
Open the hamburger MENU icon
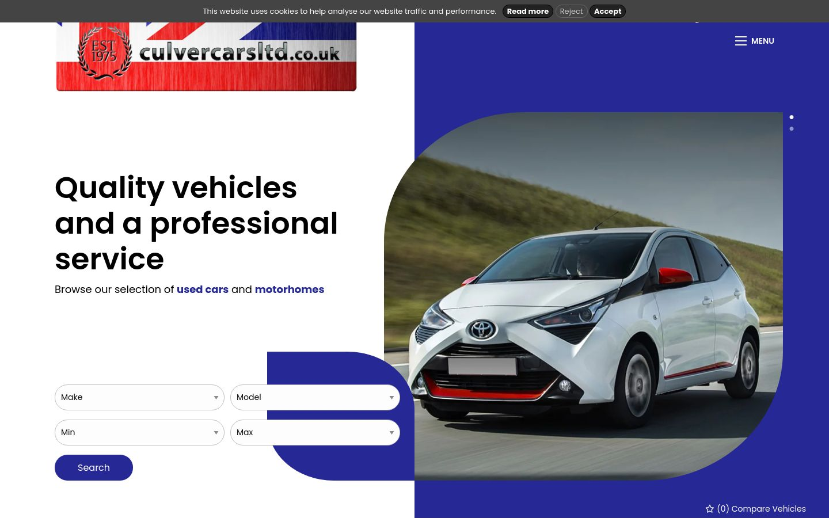[740, 41]
